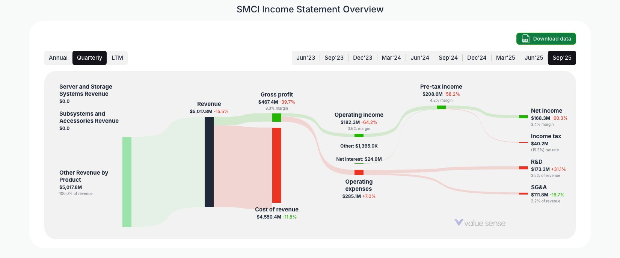Viewport: 620px width, 258px height.
Task: Click the Net interest $24.9M label
Action: click(x=359, y=159)
